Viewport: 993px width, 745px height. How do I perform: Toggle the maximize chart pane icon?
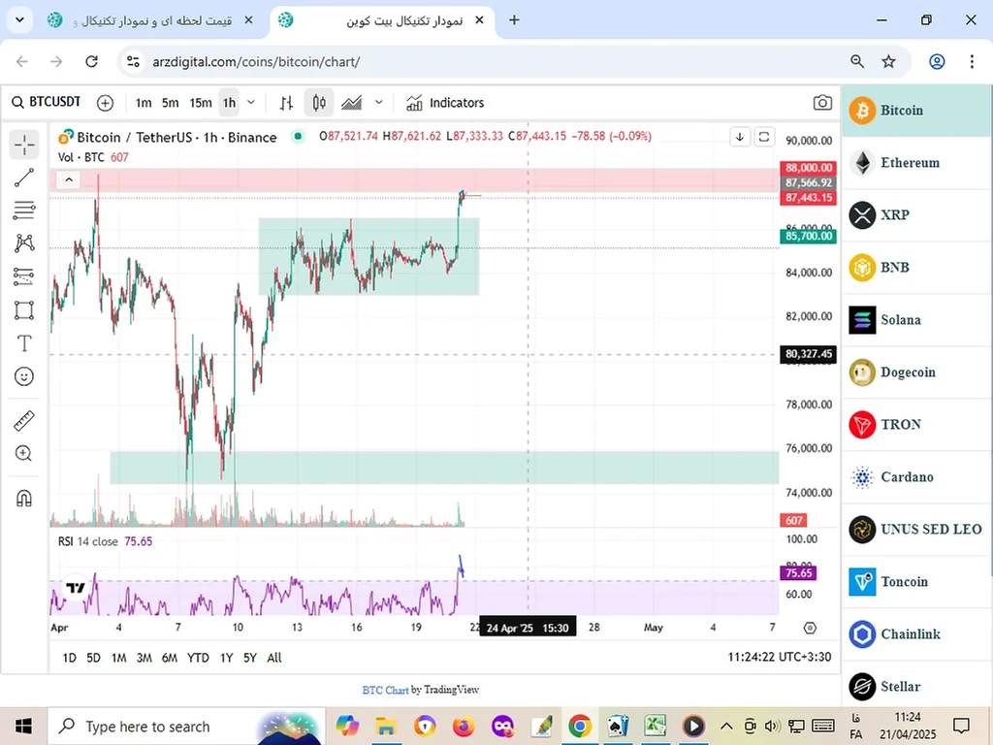[x=764, y=137]
